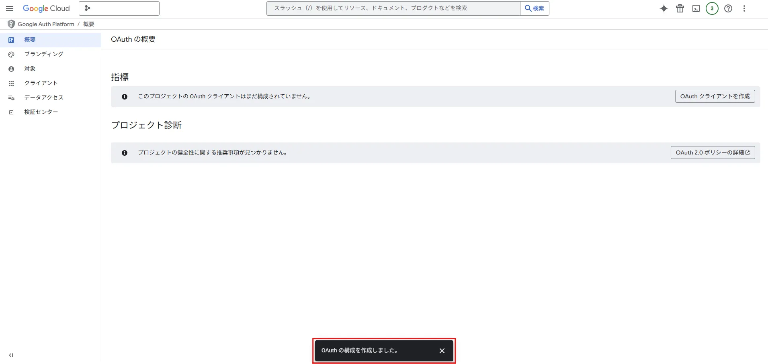Collapse the left sidebar panel
The image size is (768, 364).
11,355
